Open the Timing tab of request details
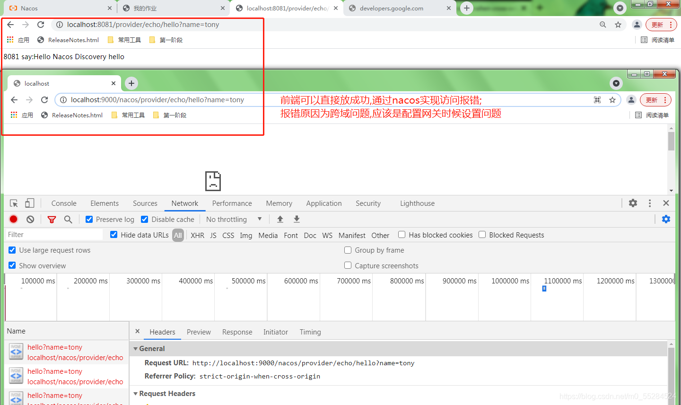The image size is (681, 405). tap(310, 332)
